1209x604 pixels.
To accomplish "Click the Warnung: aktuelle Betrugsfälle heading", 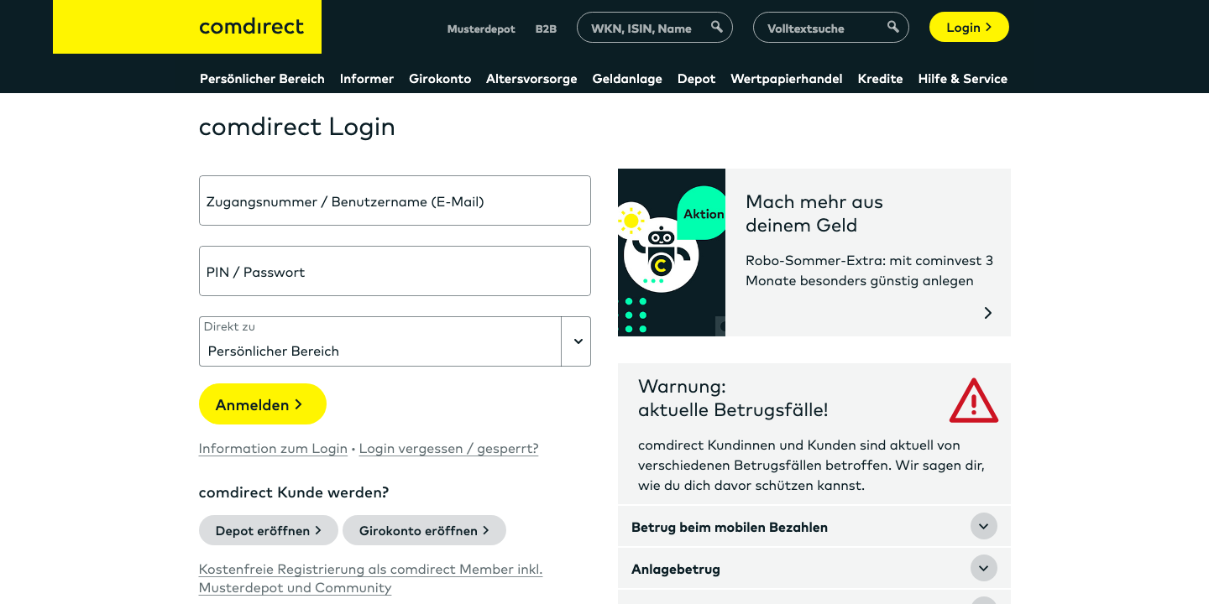I will [733, 398].
